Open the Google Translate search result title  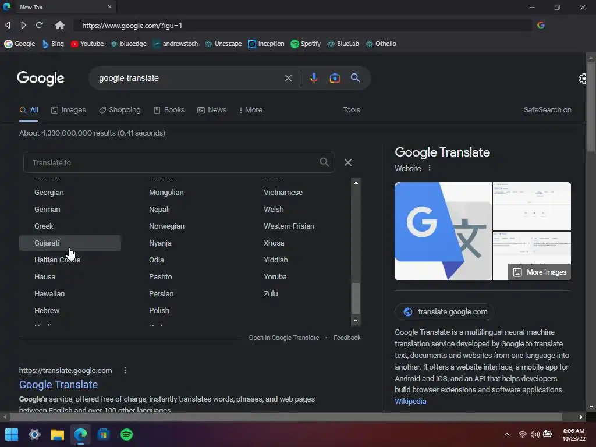point(59,385)
